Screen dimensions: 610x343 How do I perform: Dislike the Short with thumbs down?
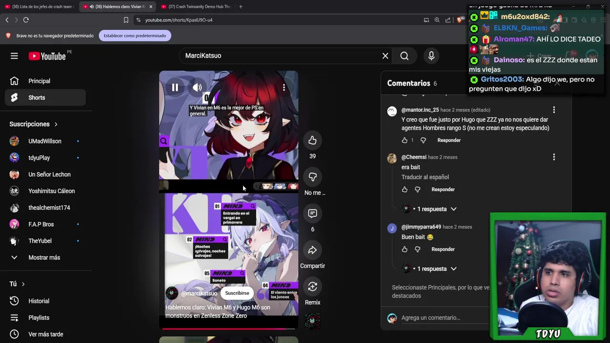(313, 177)
